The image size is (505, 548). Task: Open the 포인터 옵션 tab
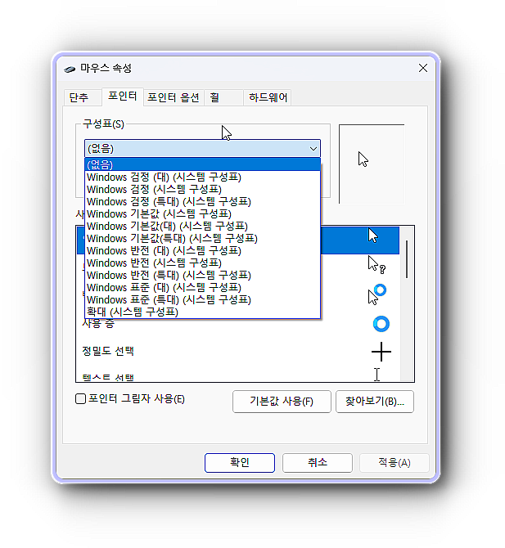click(174, 97)
